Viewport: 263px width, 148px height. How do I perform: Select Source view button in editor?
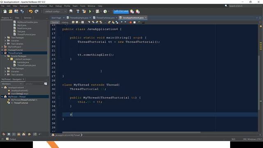click(x=55, y=22)
